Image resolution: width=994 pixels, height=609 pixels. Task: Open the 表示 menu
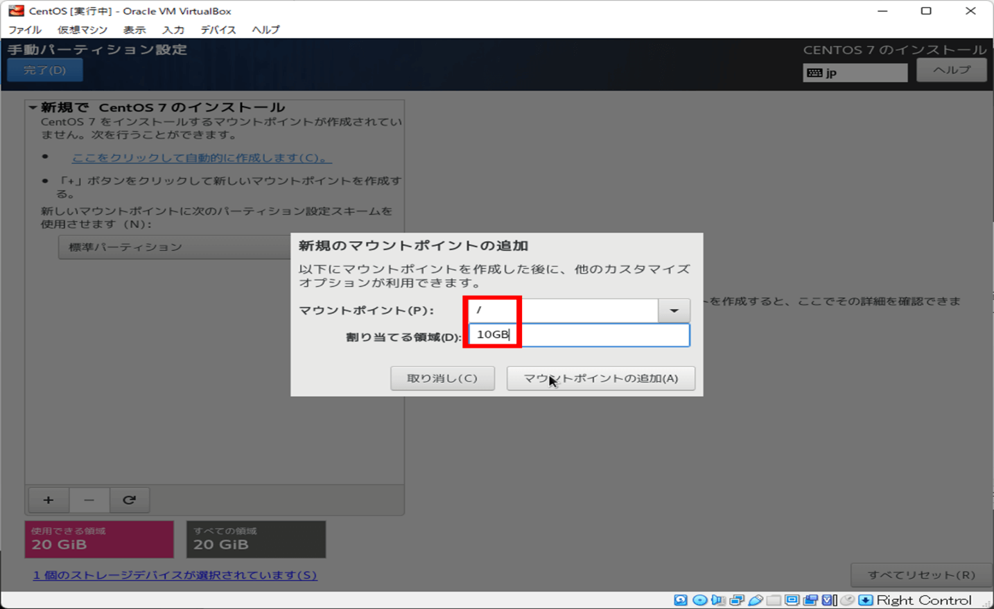(134, 30)
